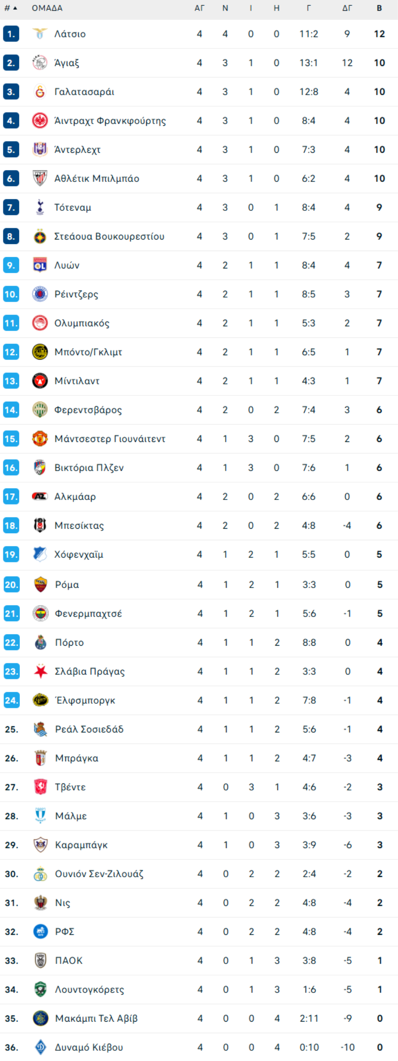
Task: Click the Olympiacos club badge
Action: coord(40,323)
